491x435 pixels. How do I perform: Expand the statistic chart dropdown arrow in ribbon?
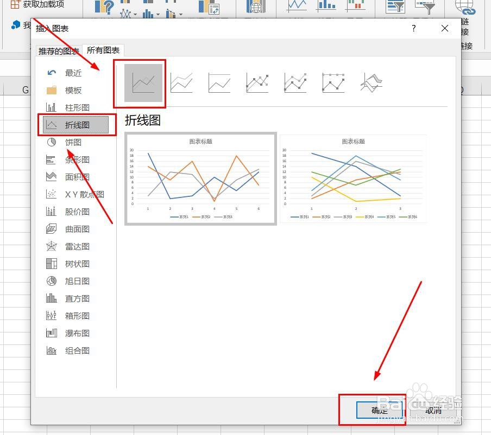point(158,15)
